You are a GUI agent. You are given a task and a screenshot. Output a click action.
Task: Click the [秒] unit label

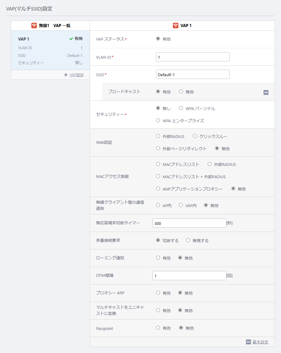(229, 223)
